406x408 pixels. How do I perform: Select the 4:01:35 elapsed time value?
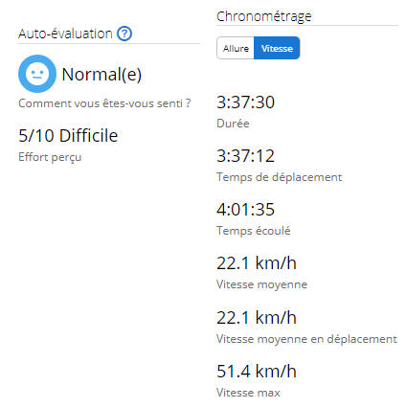point(245,210)
